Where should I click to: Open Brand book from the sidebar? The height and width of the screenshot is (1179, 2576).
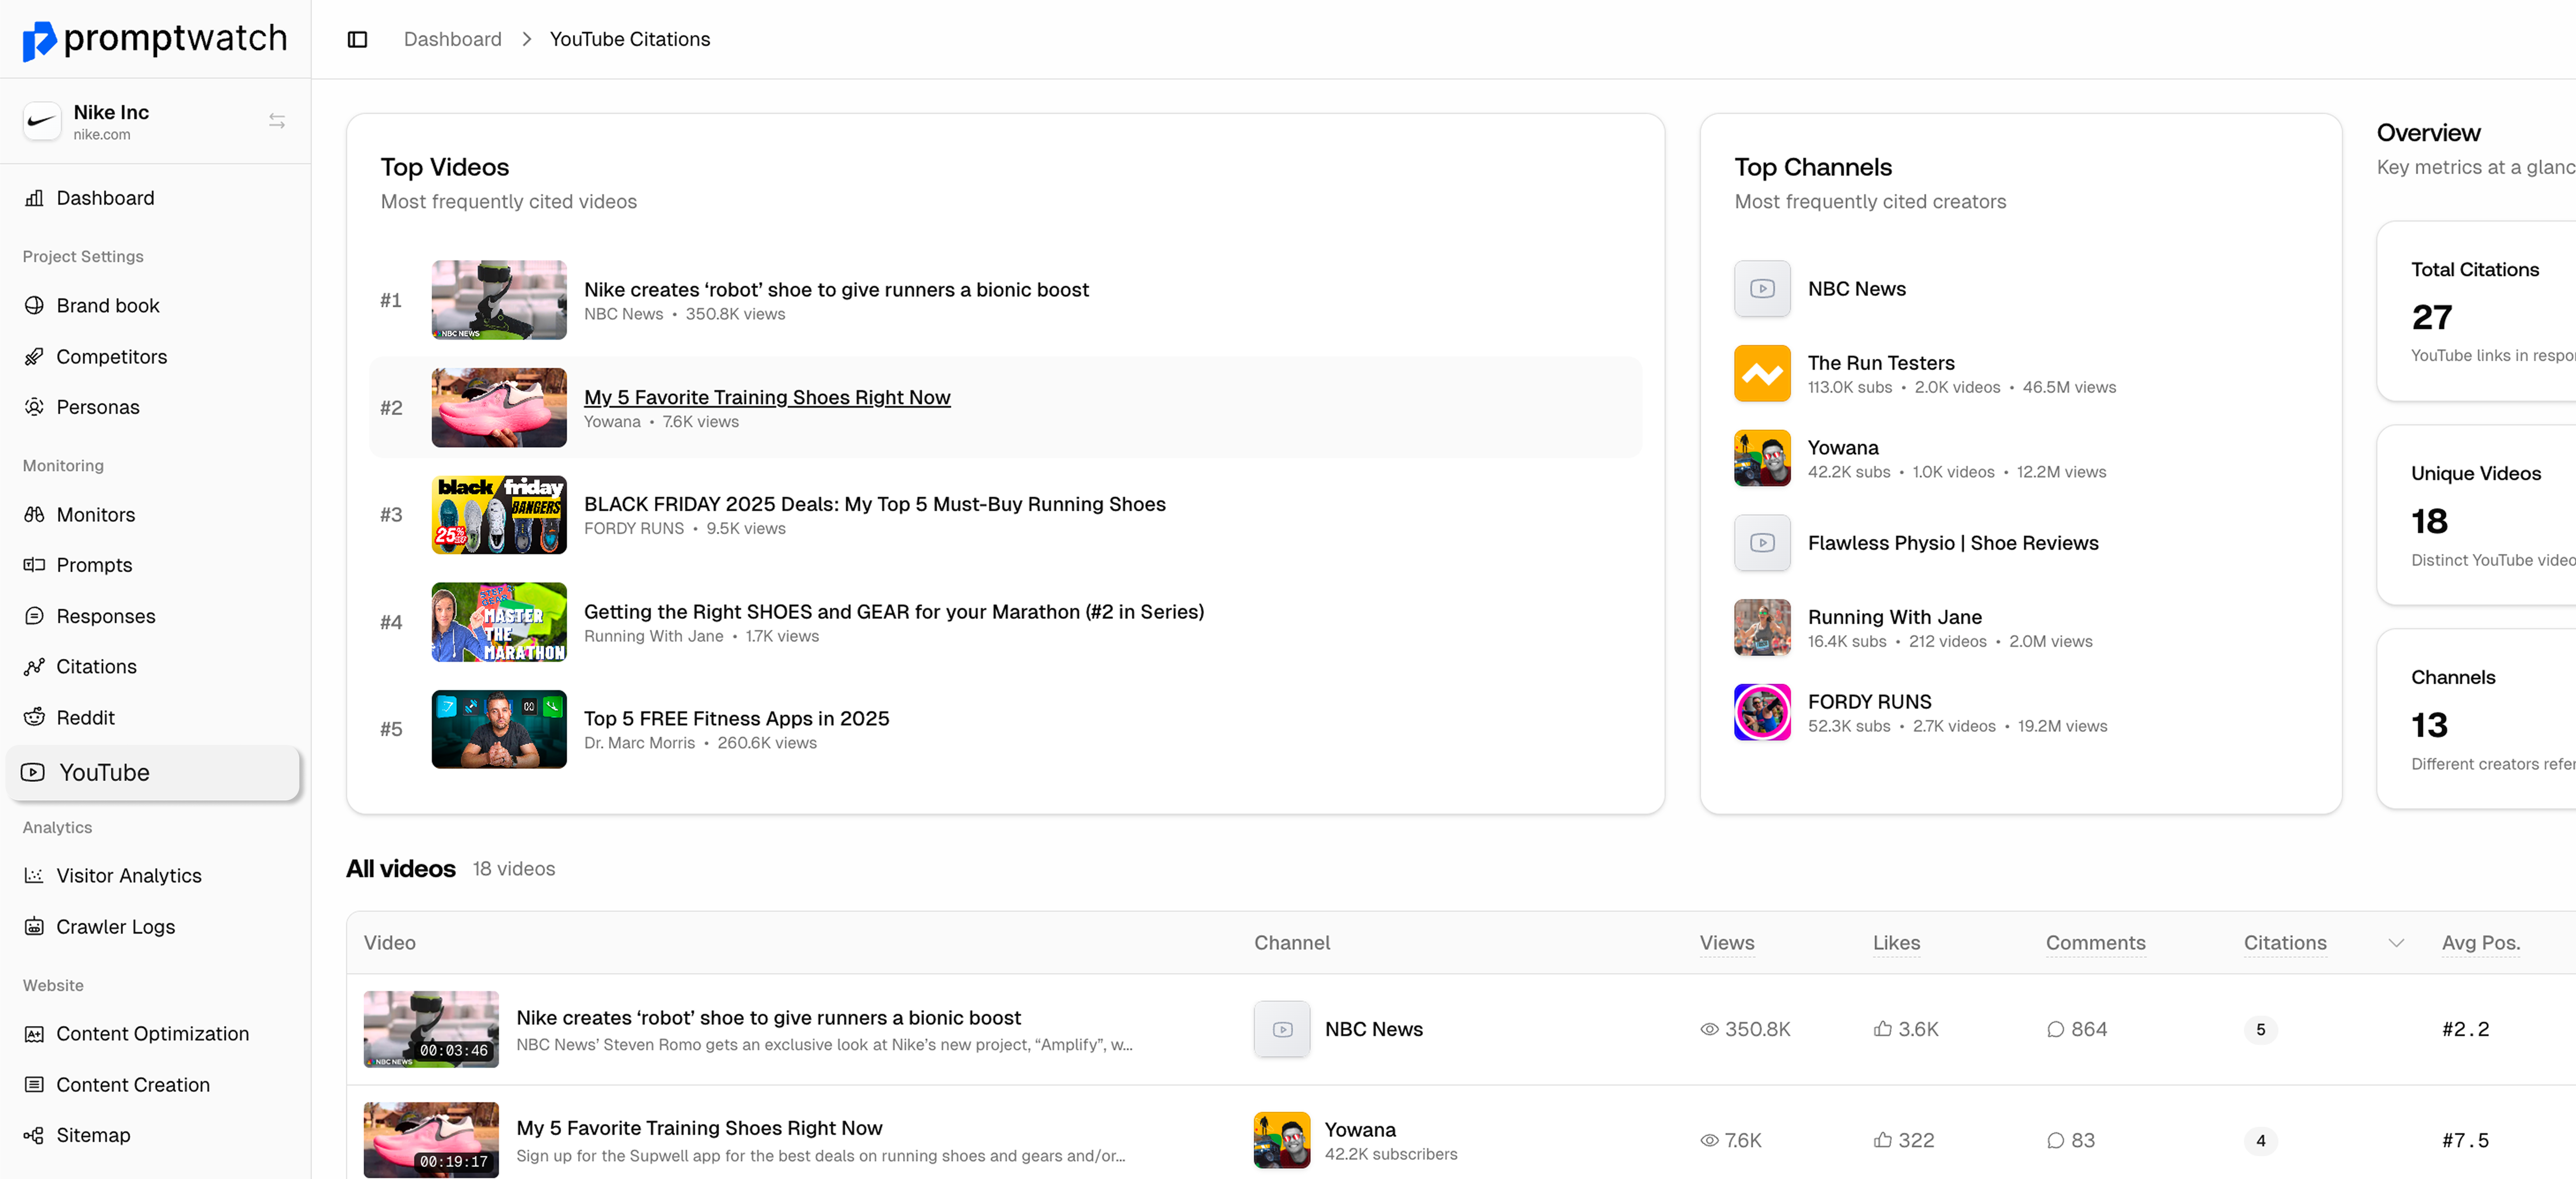pyautogui.click(x=107, y=306)
